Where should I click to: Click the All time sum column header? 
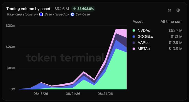171,22
